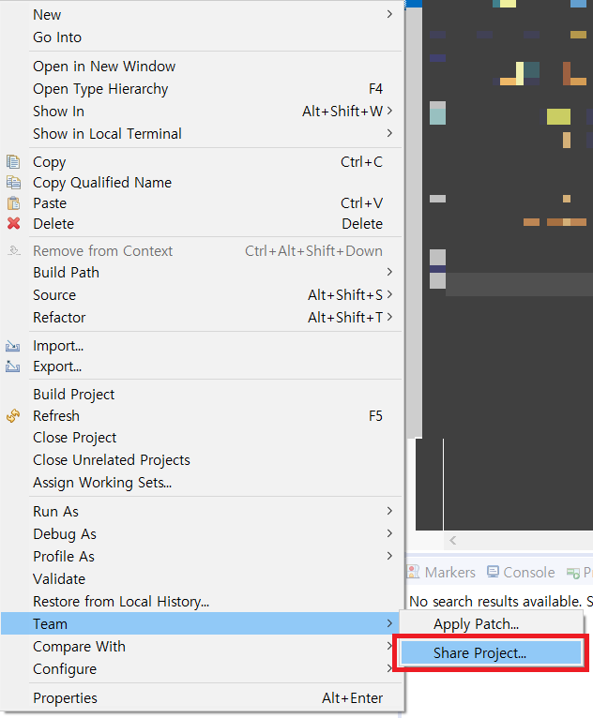
Task: Expand the Build Path submenu arrow
Action: click(389, 272)
